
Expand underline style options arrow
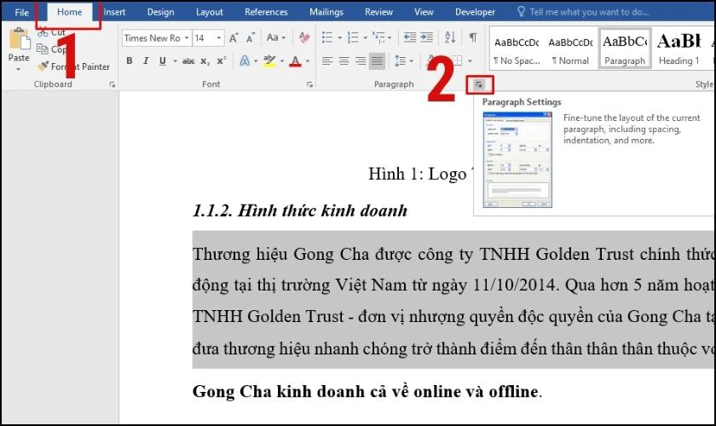pyautogui.click(x=176, y=60)
